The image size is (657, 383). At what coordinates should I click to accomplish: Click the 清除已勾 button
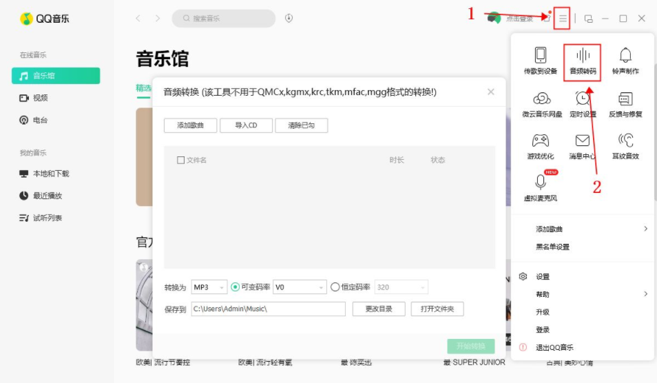(x=301, y=125)
